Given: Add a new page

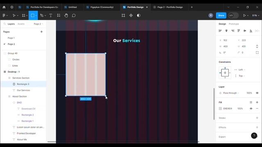Looking at the screenshot, I should point(41,32).
